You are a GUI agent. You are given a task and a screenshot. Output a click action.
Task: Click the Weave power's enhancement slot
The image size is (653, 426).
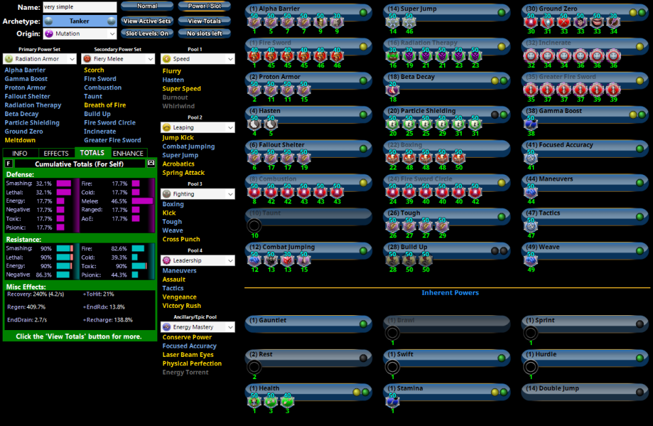tap(531, 260)
